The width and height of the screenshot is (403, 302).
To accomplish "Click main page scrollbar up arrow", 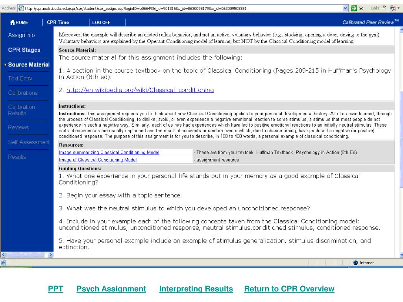I will [x=401, y=30].
